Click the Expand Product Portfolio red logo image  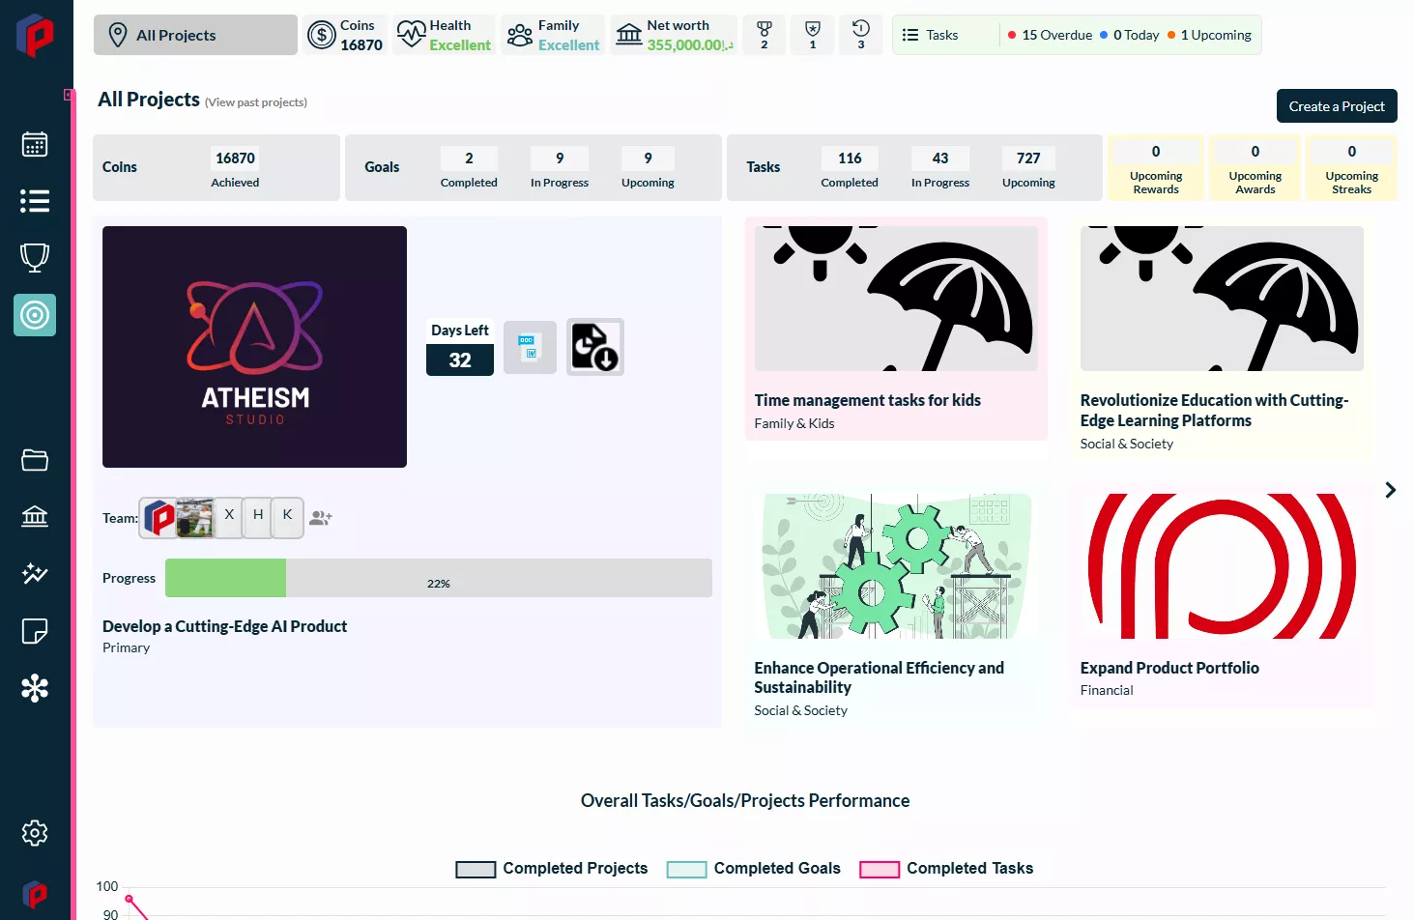pos(1222,566)
